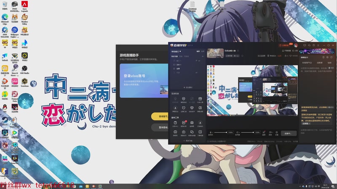The image size is (337, 189).
Task: Open the OBS Studio desktop shortcut
Action: pos(24,70)
